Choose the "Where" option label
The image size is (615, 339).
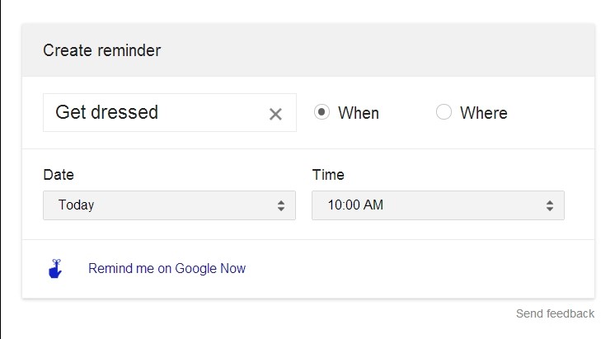pyautogui.click(x=483, y=113)
